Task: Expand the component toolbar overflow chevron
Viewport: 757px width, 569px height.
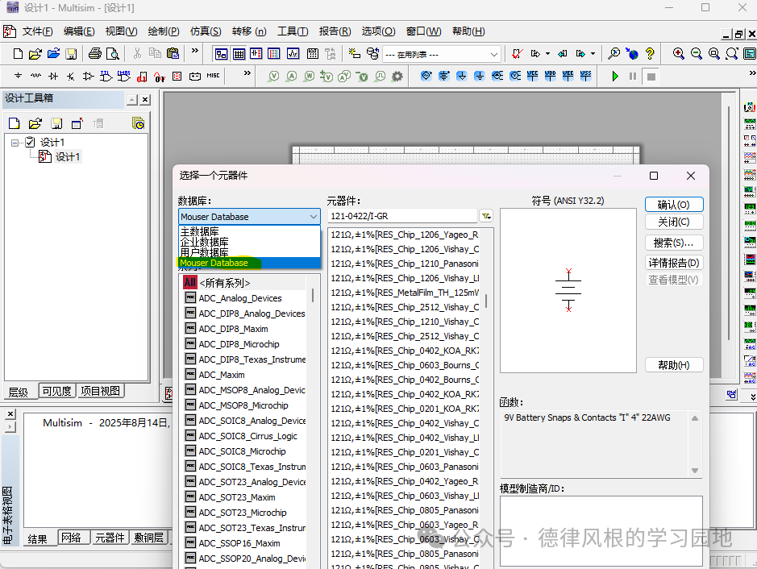Action: [x=247, y=73]
